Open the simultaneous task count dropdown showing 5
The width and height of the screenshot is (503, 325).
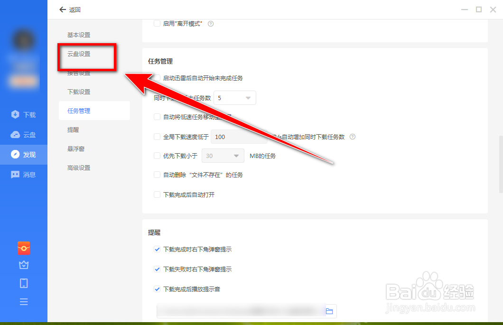pyautogui.click(x=235, y=97)
